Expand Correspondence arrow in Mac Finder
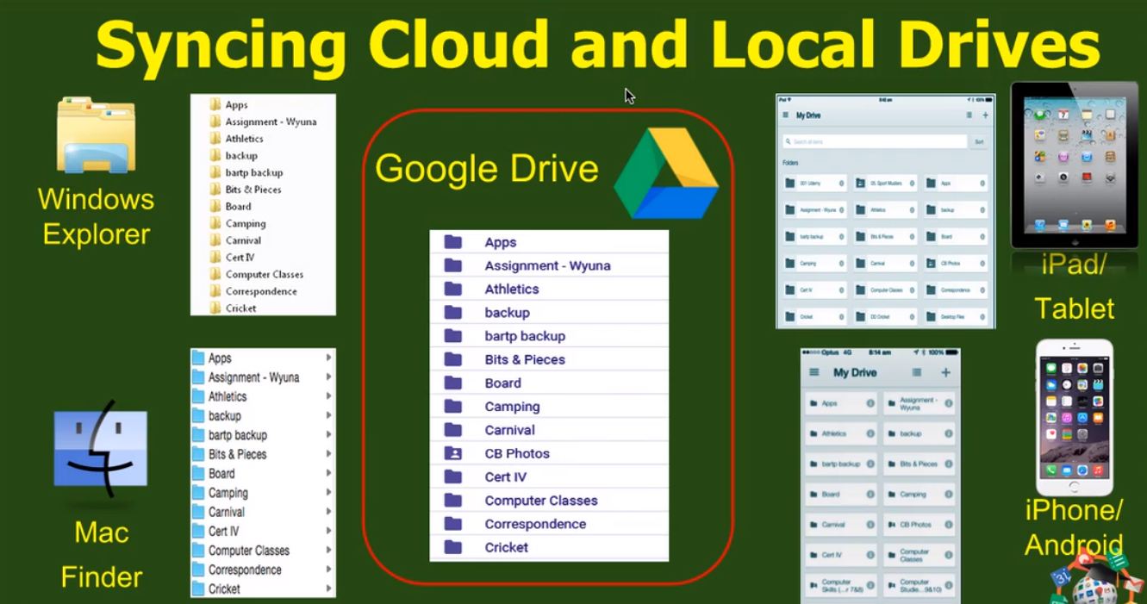Screen dimensions: 1147x604 [328, 570]
